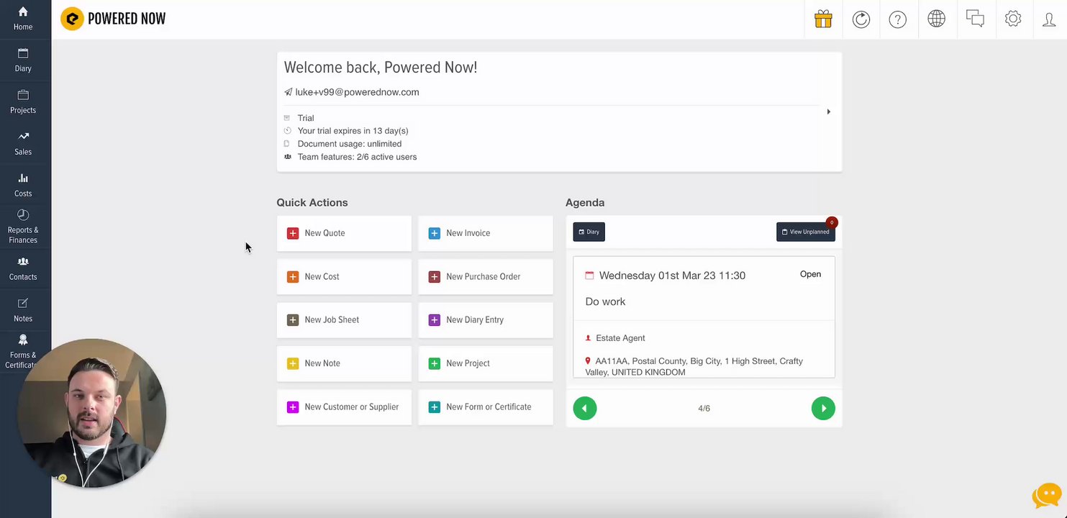This screenshot has height=518, width=1067.
Task: Expand the welcome panel arrow
Action: coord(828,112)
